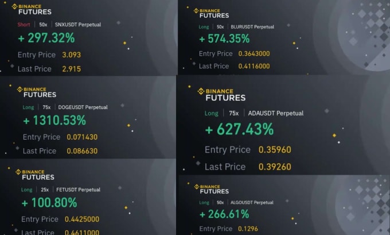Select the red Short label on SNXUSDT
Screen dimensions: 390x235
coord(24,25)
